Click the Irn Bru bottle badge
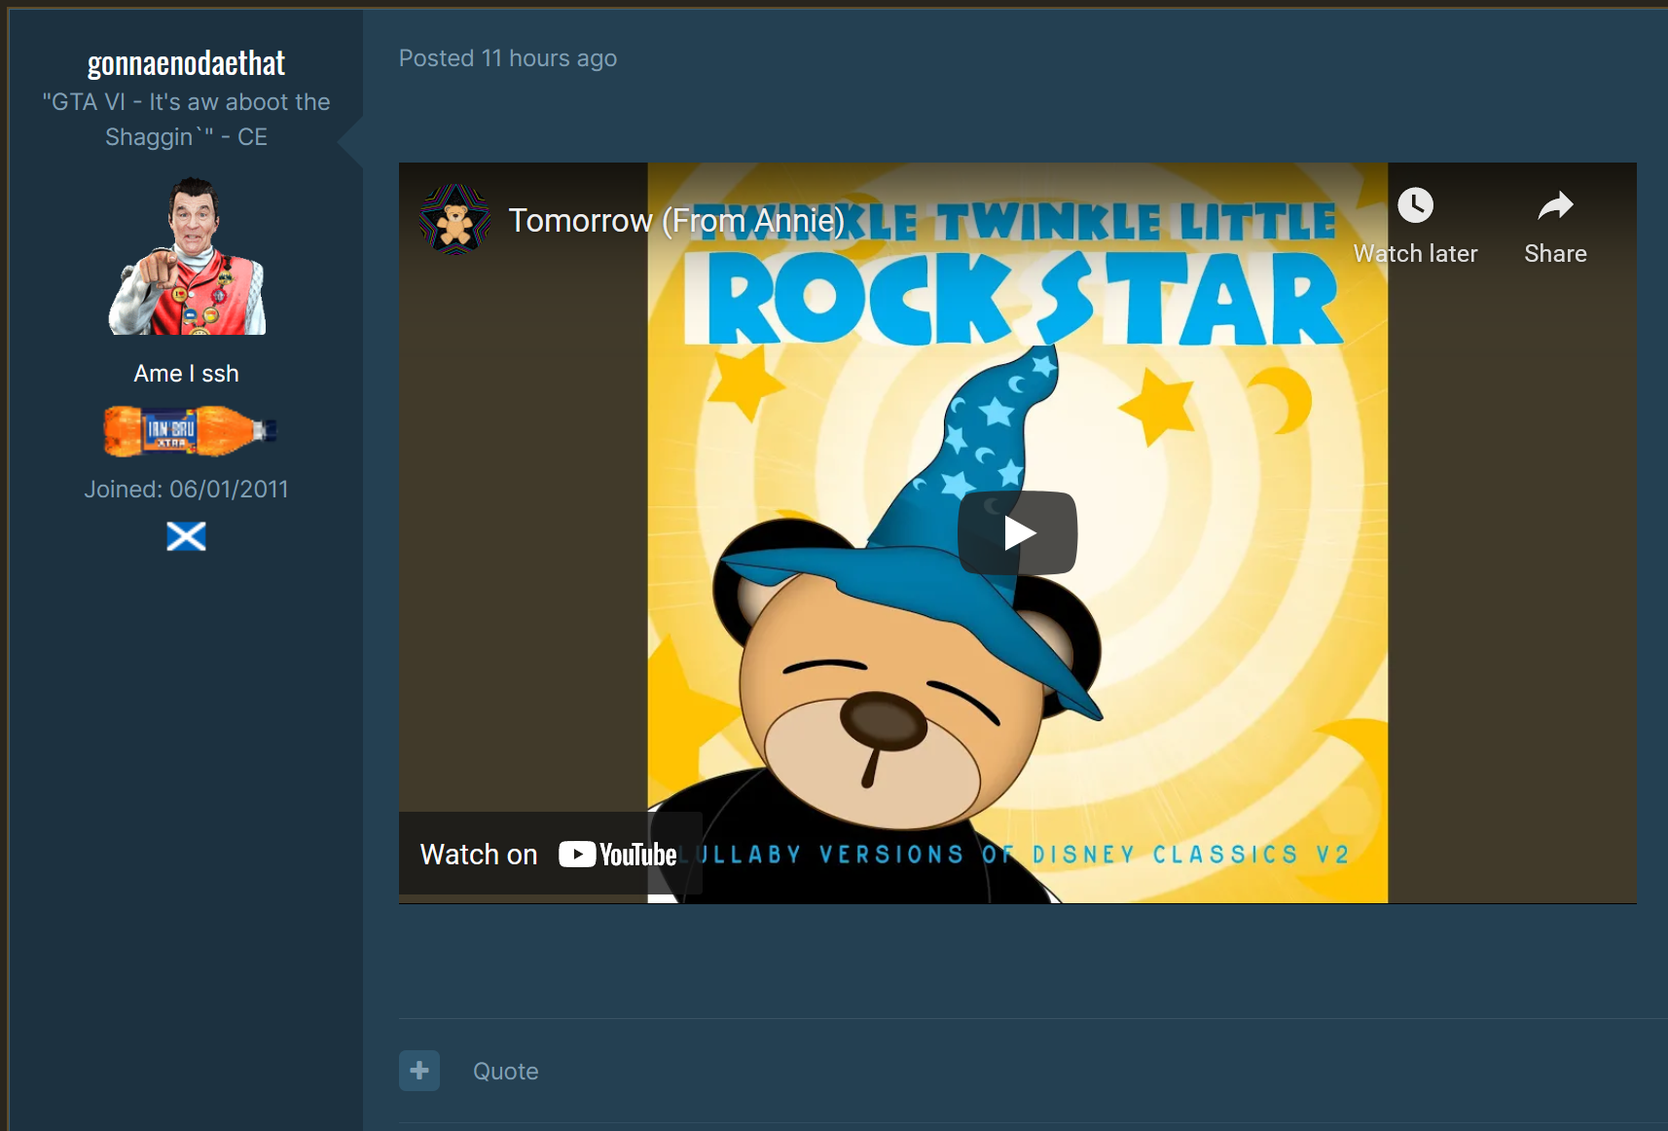Screen dimensions: 1668x1131 point(190,430)
